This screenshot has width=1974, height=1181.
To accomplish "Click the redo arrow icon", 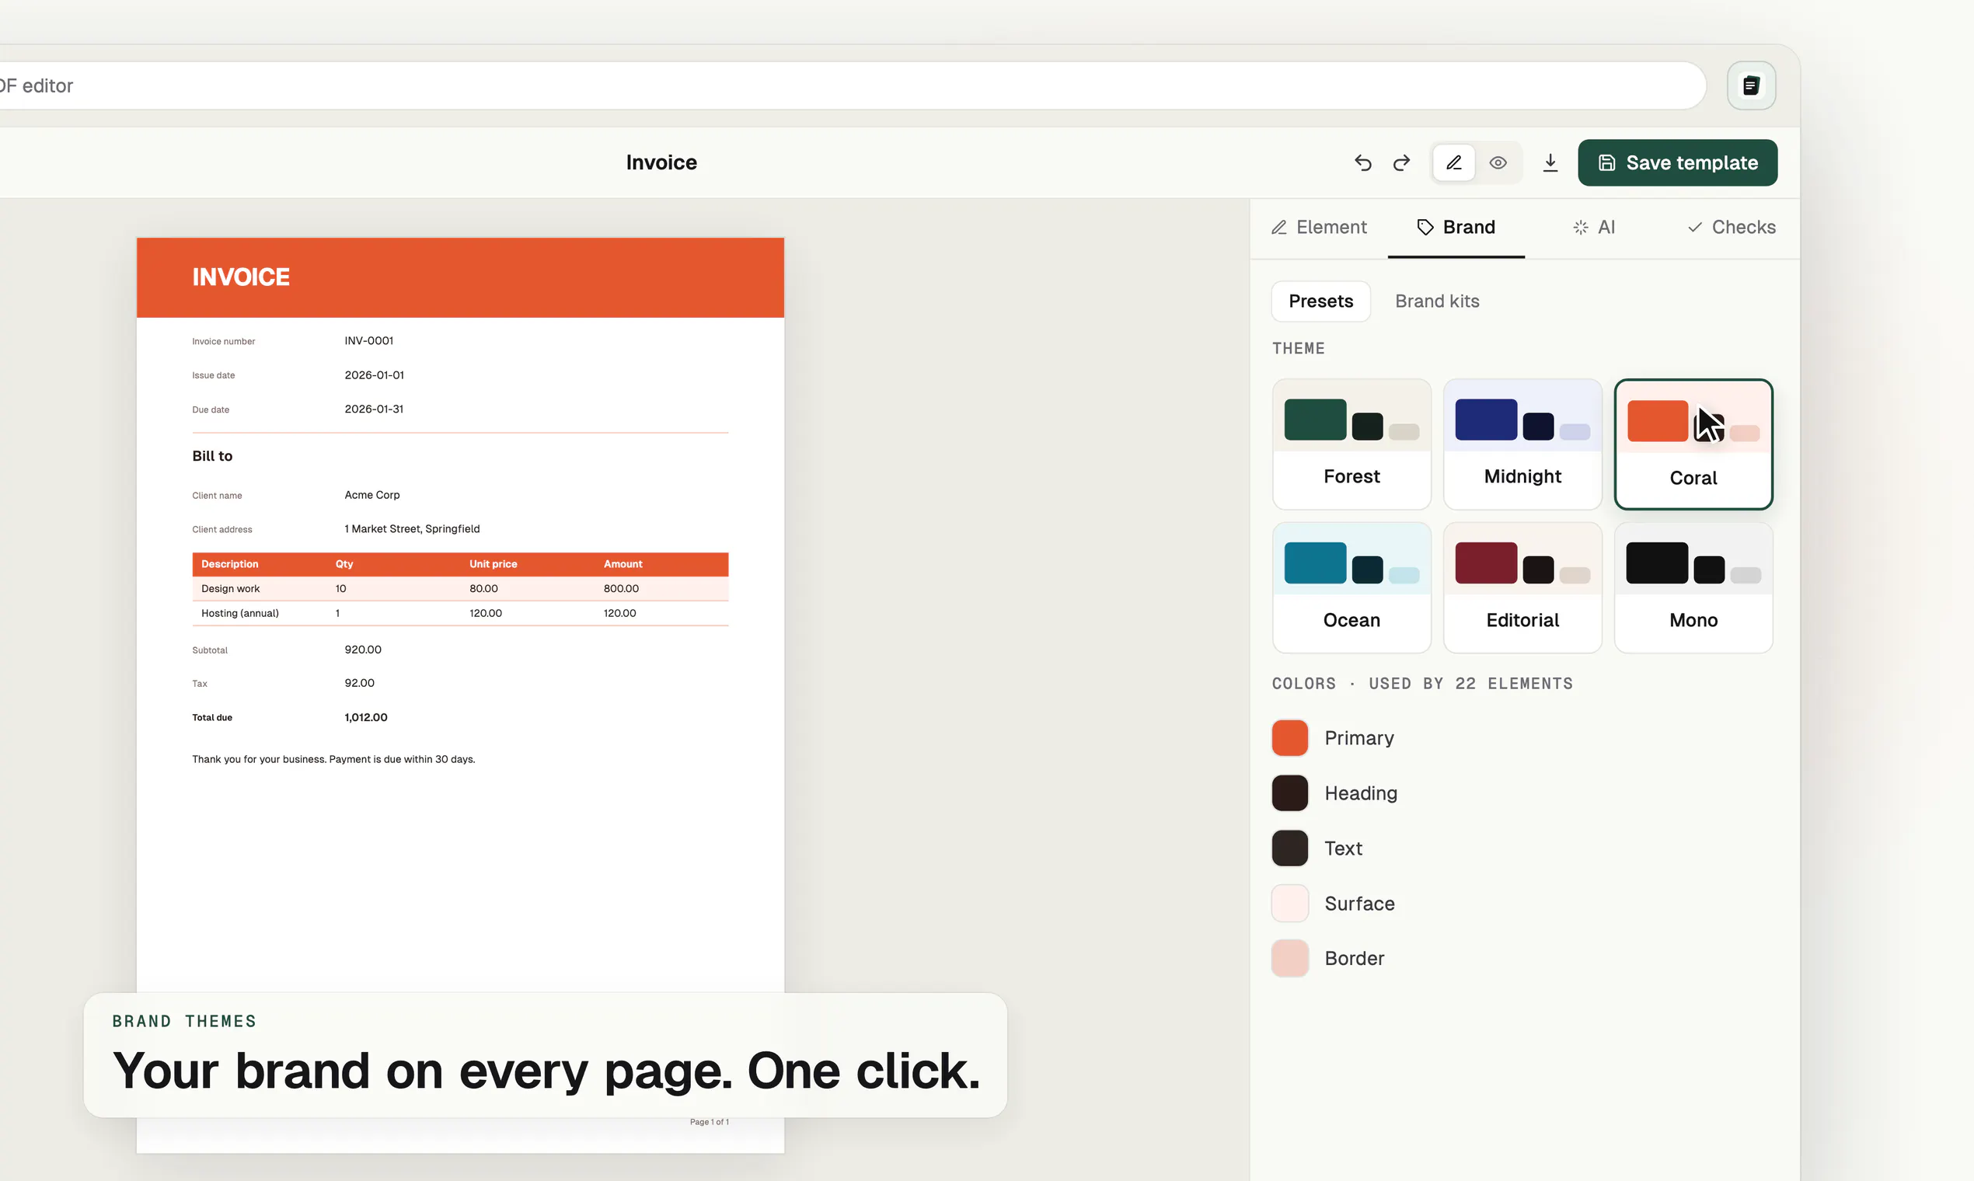I will [x=1402, y=163].
